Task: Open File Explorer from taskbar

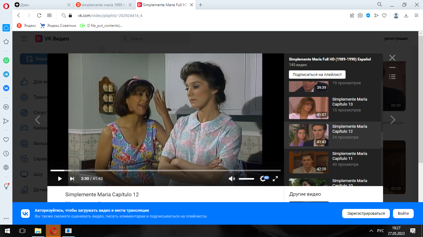Action: pos(38,231)
